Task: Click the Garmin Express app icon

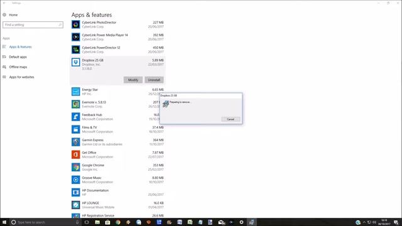Action: 75,142
